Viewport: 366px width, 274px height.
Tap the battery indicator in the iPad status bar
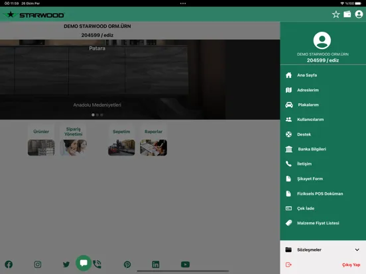click(358, 3)
